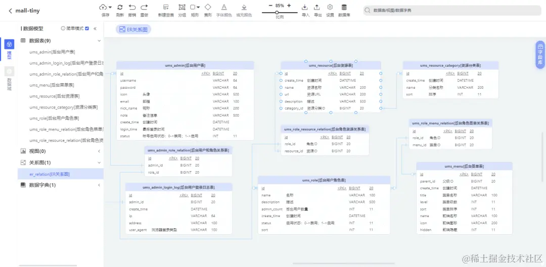This screenshot has width=546, height=267.
Task: Collapse the 数据表(9) section chevron
Action: pyautogui.click(x=99, y=41)
